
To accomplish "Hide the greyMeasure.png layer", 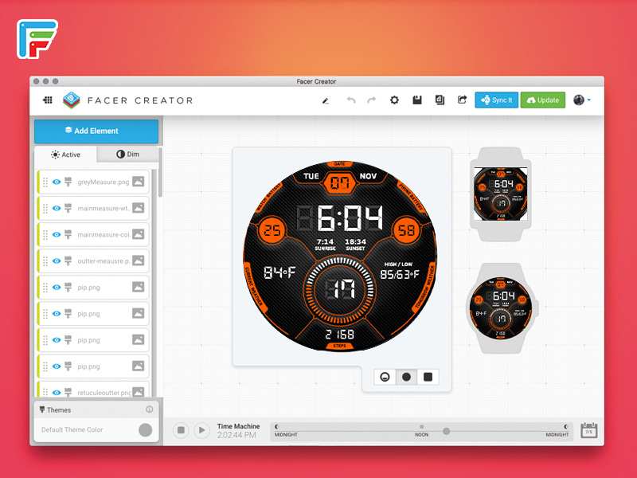I will click(57, 182).
